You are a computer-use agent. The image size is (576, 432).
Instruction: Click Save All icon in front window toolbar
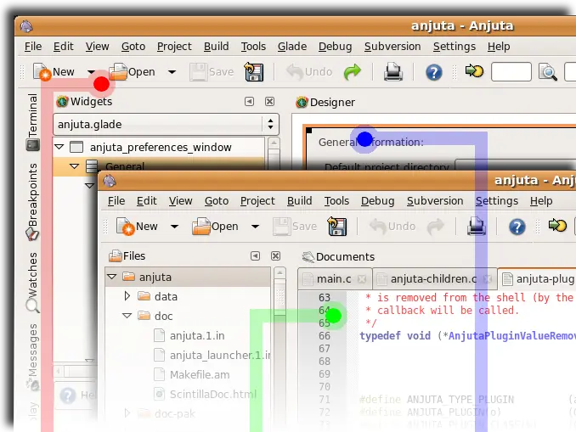pyautogui.click(x=337, y=226)
